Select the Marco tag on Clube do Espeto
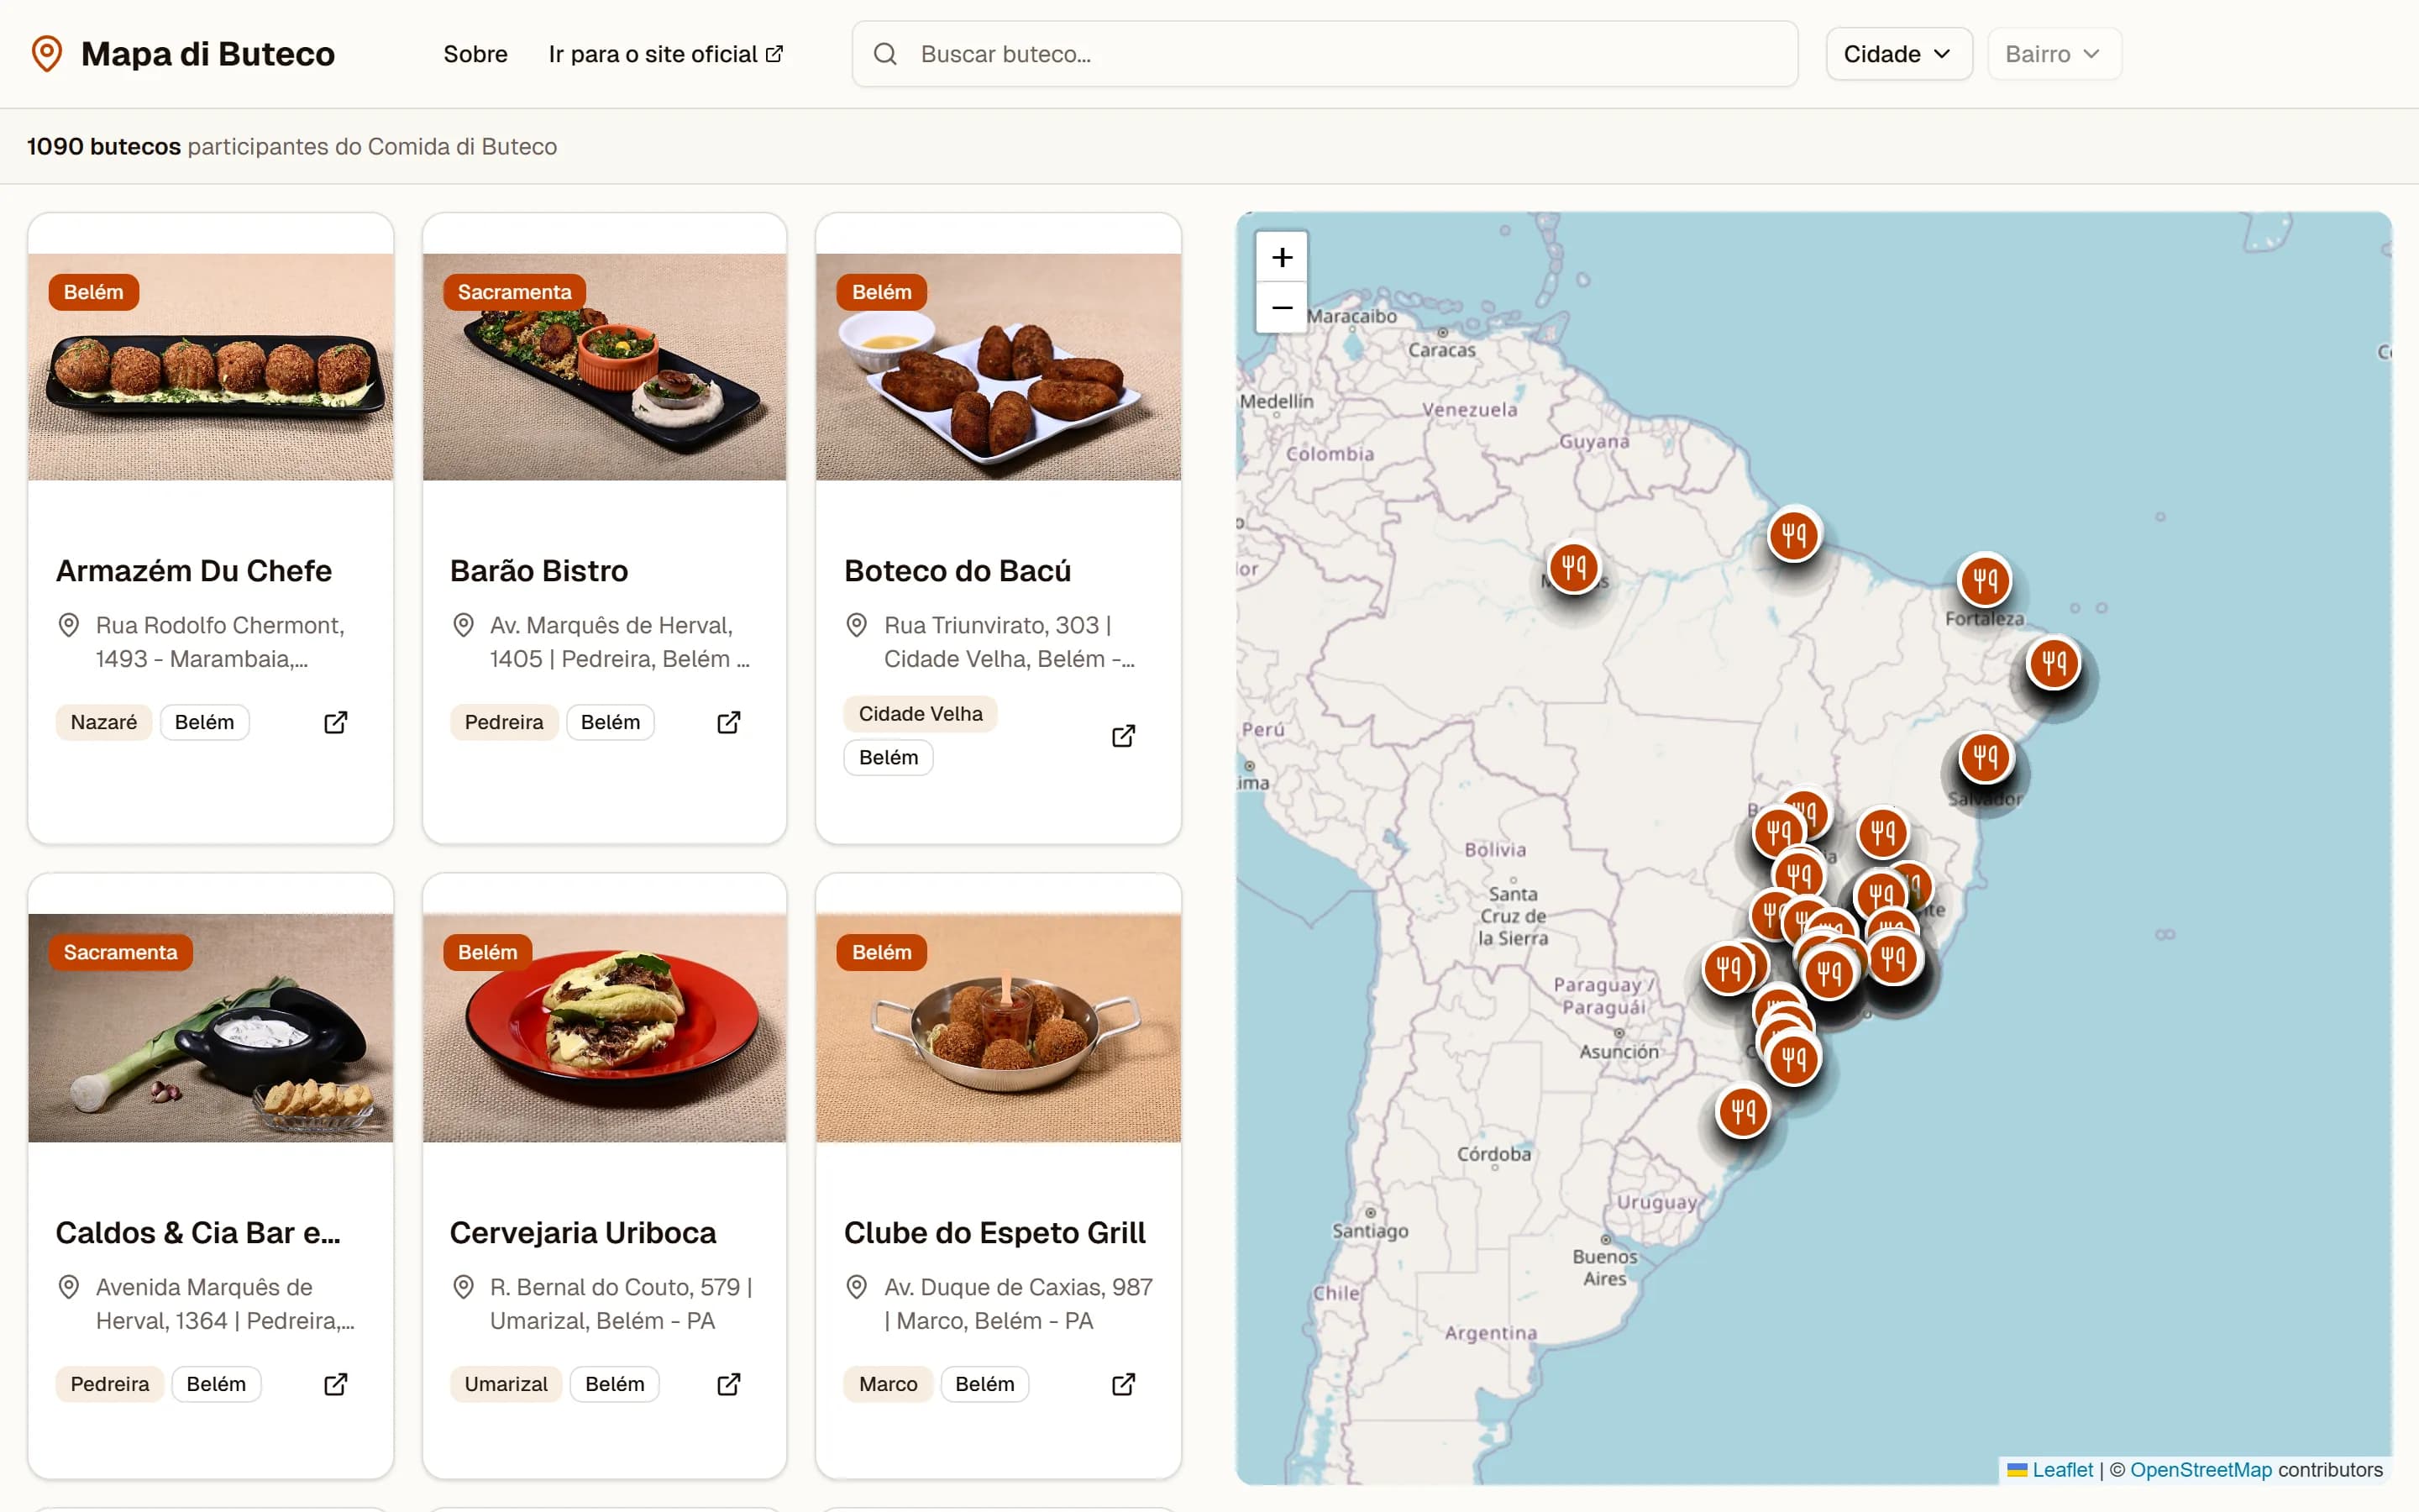2419x1512 pixels. pos(888,1384)
